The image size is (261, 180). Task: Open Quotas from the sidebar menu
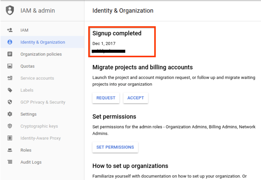point(27,66)
